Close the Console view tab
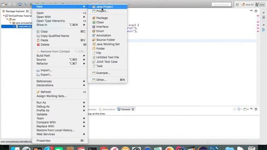The height and width of the screenshot is (150, 267). [133, 109]
